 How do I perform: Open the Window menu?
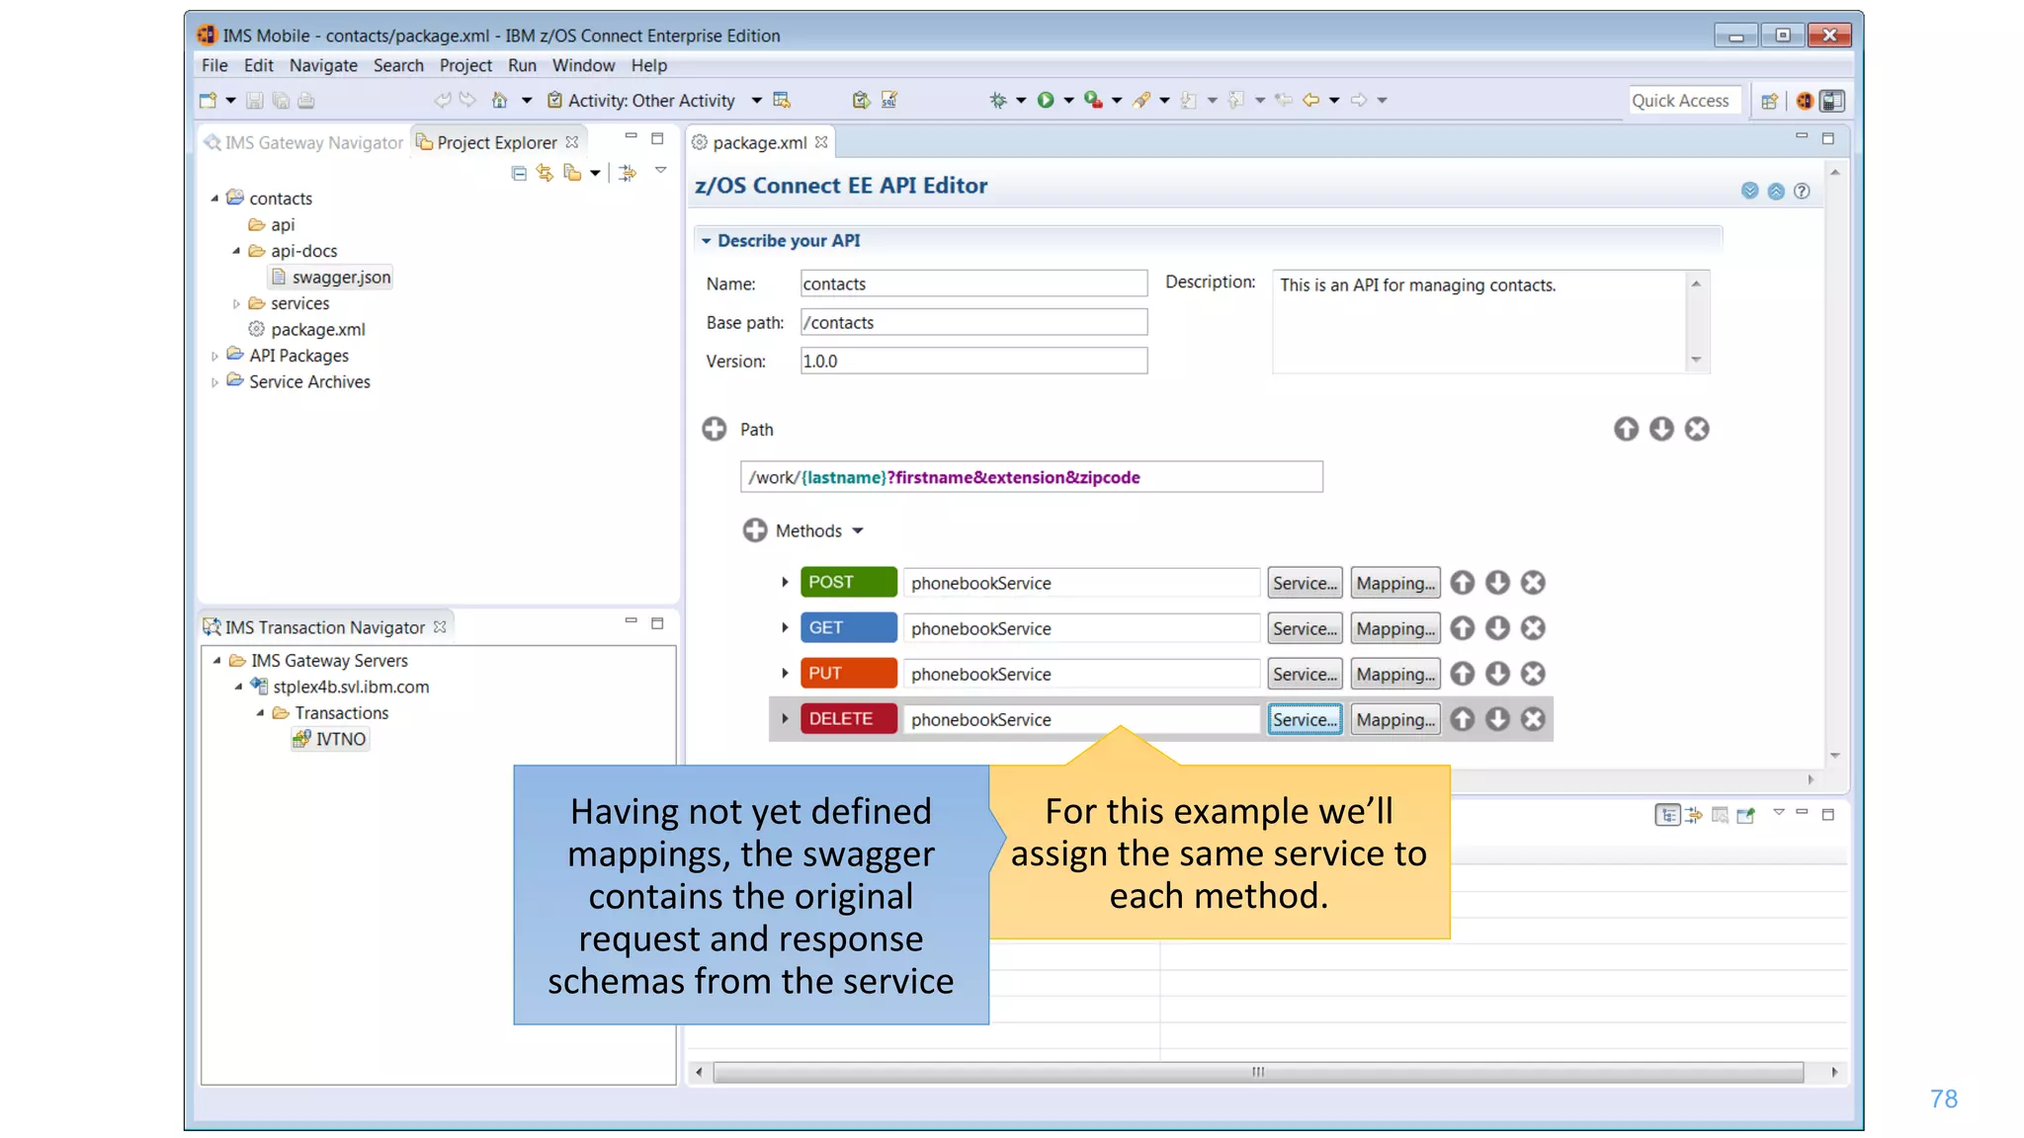point(583,65)
